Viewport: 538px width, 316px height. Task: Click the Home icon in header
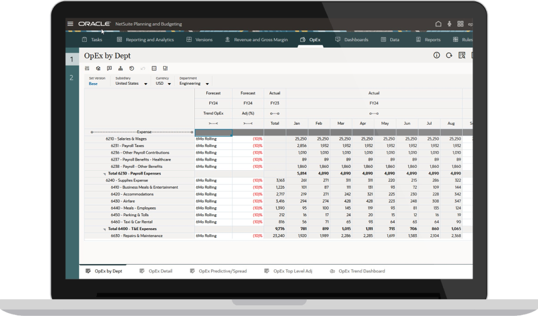(x=438, y=24)
